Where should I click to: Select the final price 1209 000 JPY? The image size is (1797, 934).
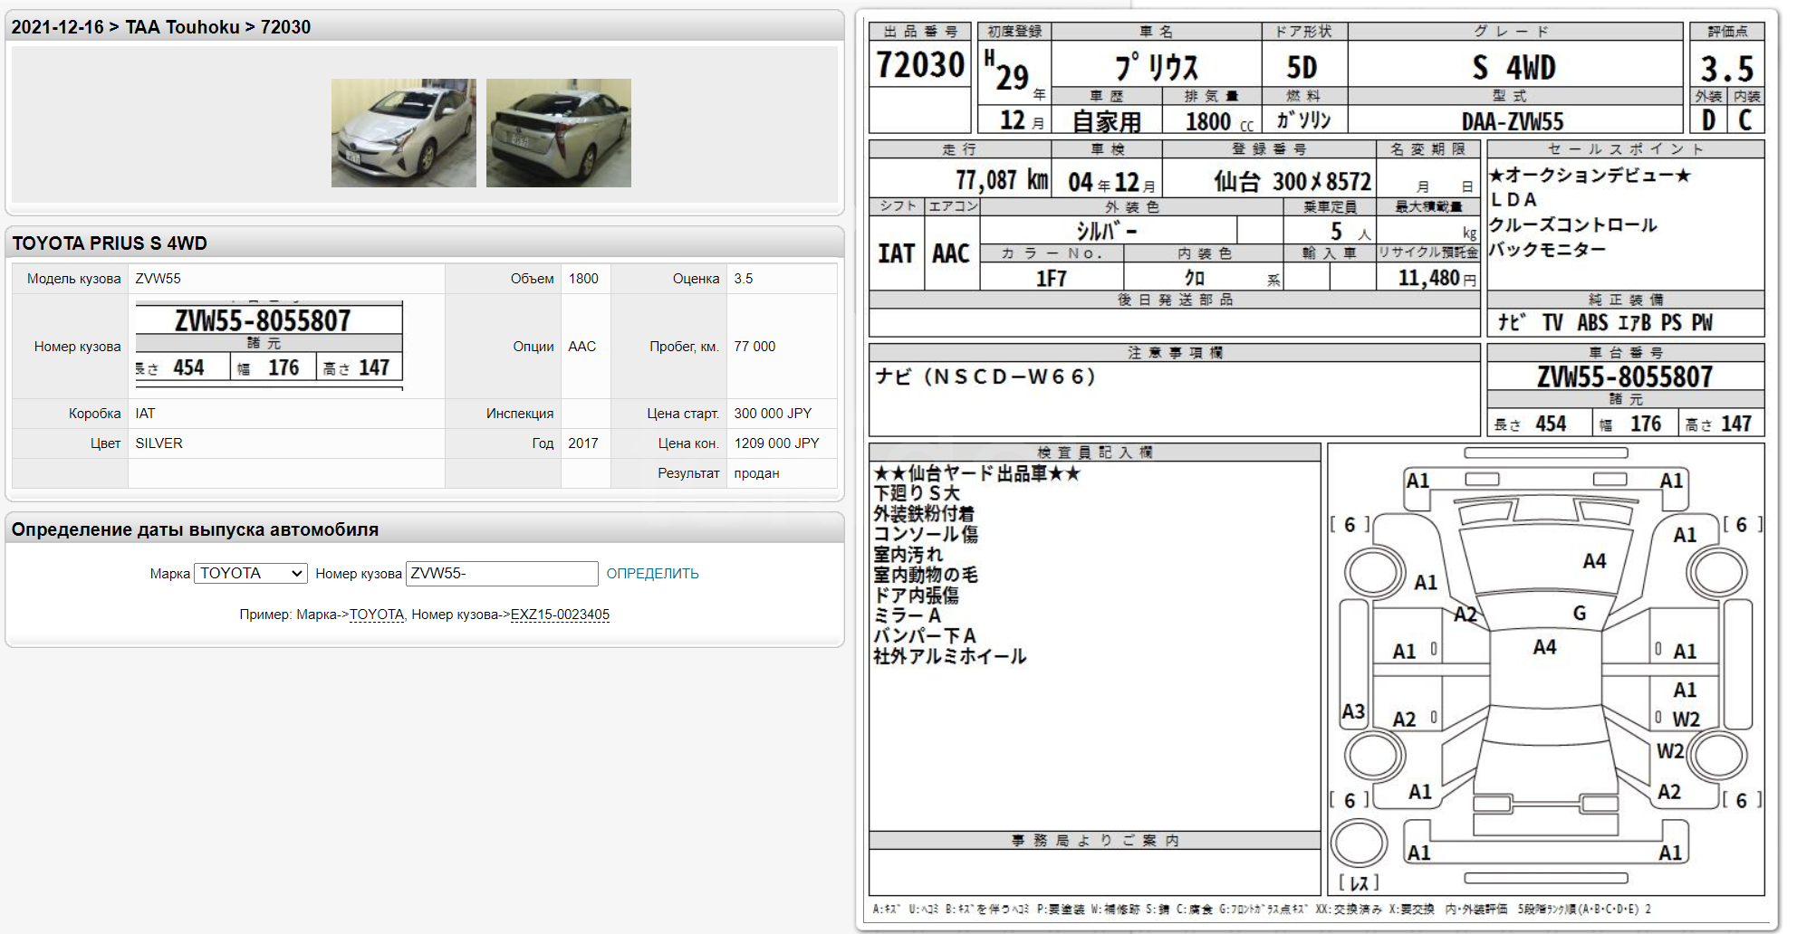pos(776,443)
